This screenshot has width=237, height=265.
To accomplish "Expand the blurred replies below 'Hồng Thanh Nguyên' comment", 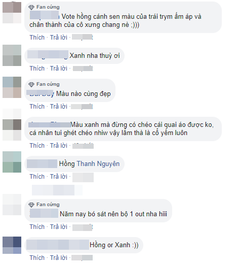I will pyautogui.click(x=57, y=190).
